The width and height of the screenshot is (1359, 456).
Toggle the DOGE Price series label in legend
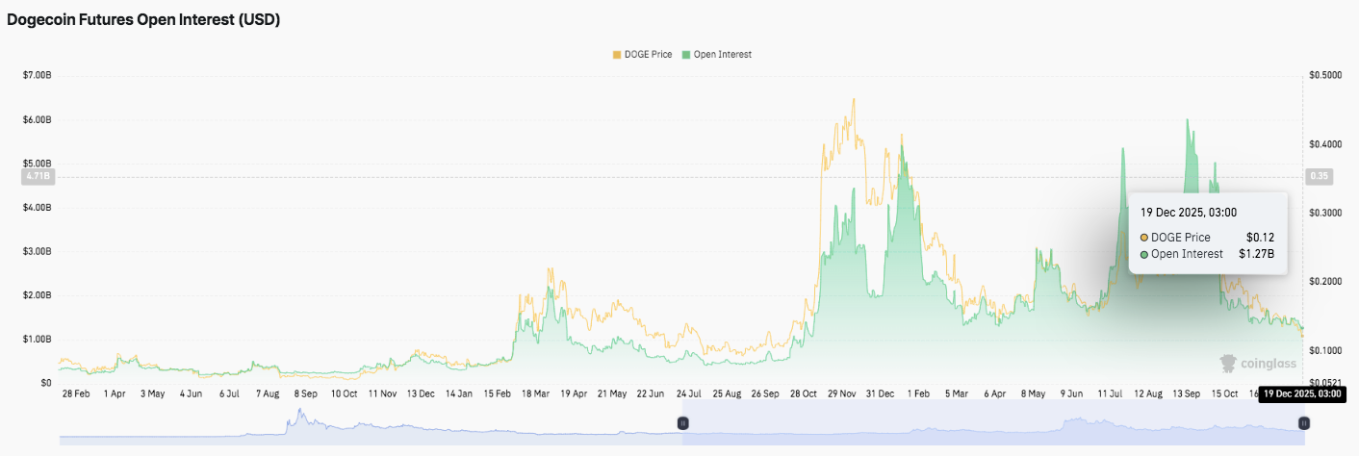(x=648, y=55)
